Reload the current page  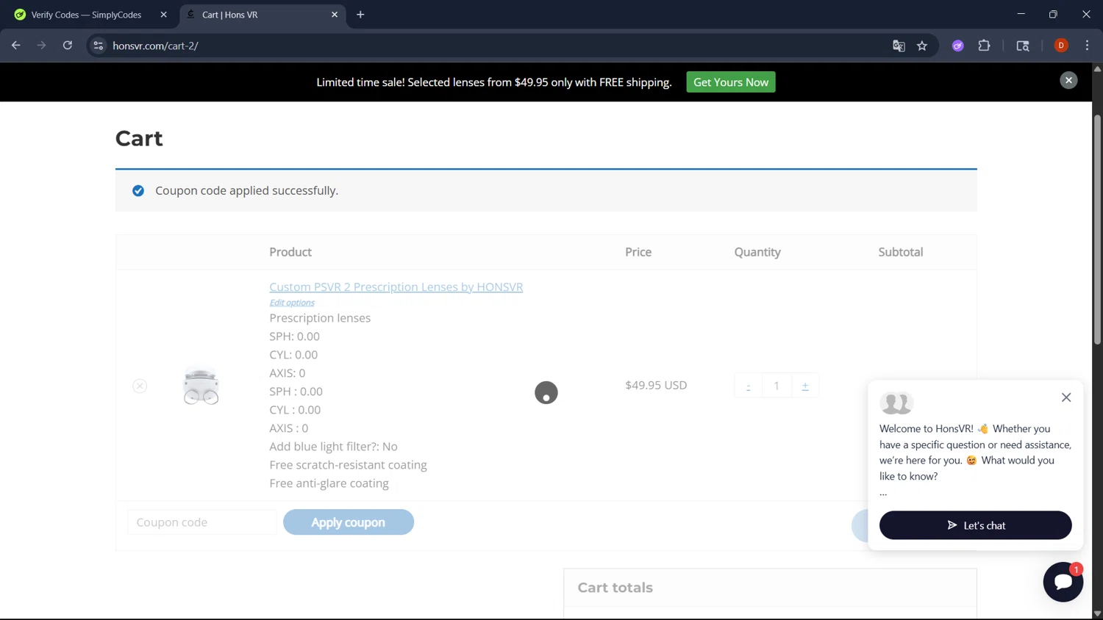coord(68,46)
